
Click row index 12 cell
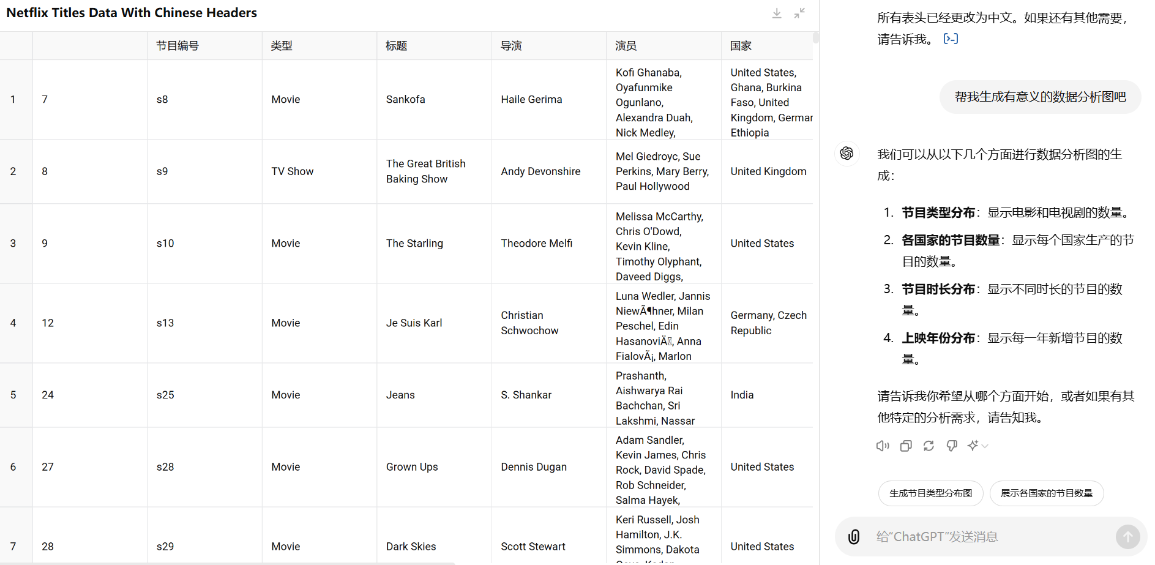tap(90, 323)
